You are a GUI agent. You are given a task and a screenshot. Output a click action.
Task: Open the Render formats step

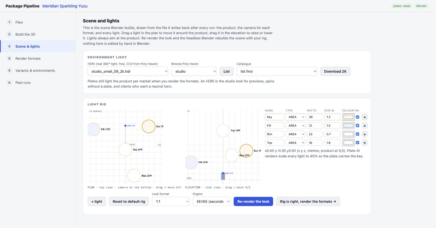tap(38, 59)
